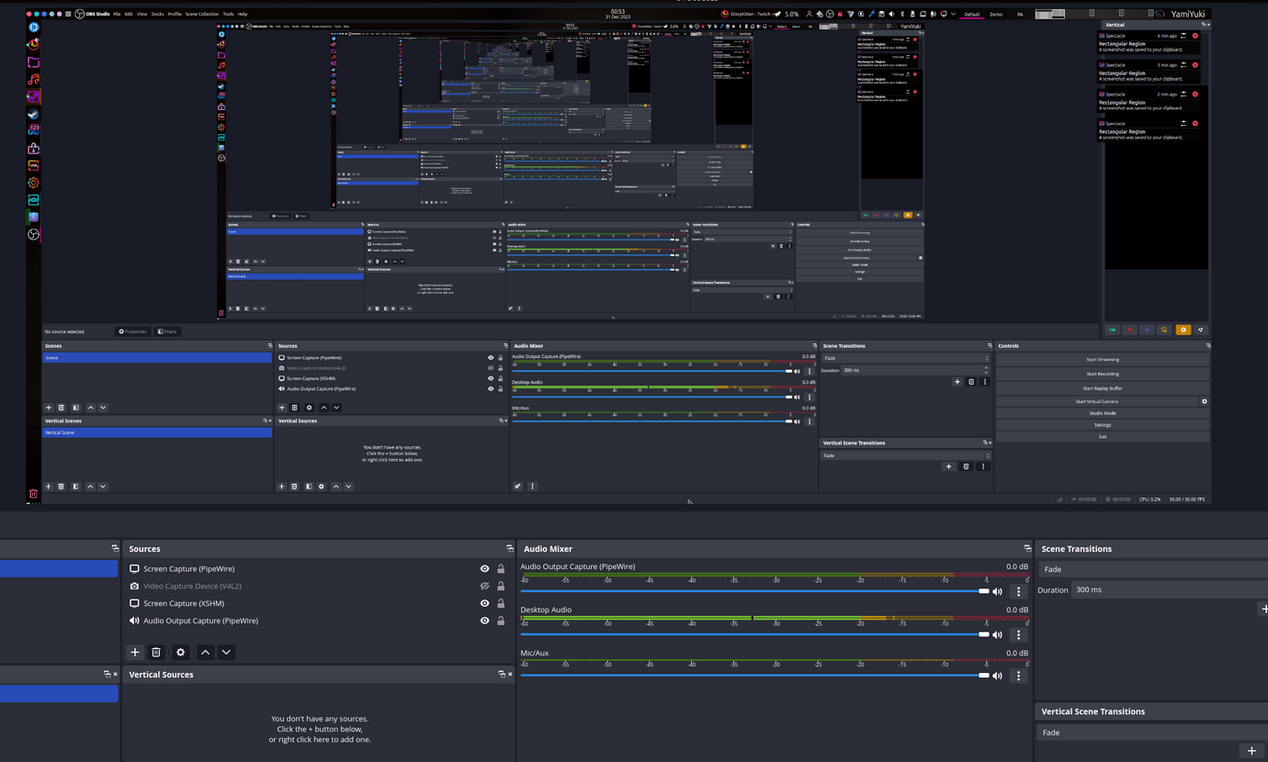Click Start Recording in Controls
This screenshot has width=1268, height=762.
pyautogui.click(x=1102, y=374)
